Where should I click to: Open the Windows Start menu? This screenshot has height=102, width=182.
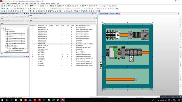click(2, 100)
